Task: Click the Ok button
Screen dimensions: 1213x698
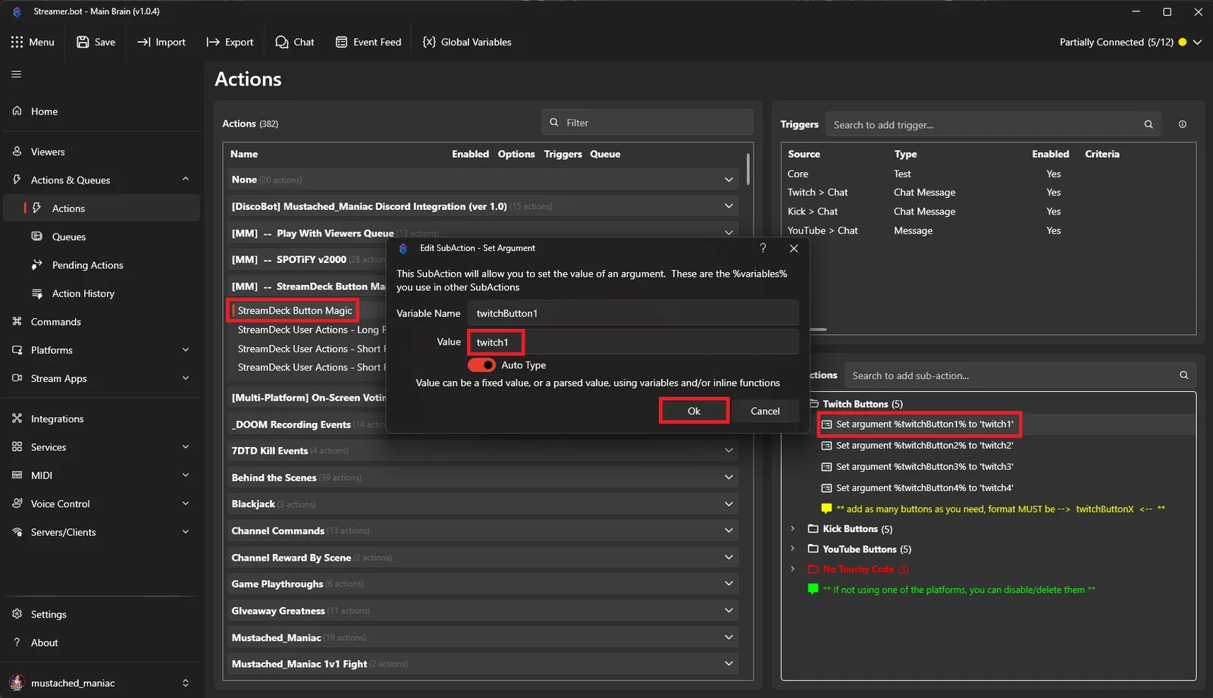Action: click(x=694, y=411)
